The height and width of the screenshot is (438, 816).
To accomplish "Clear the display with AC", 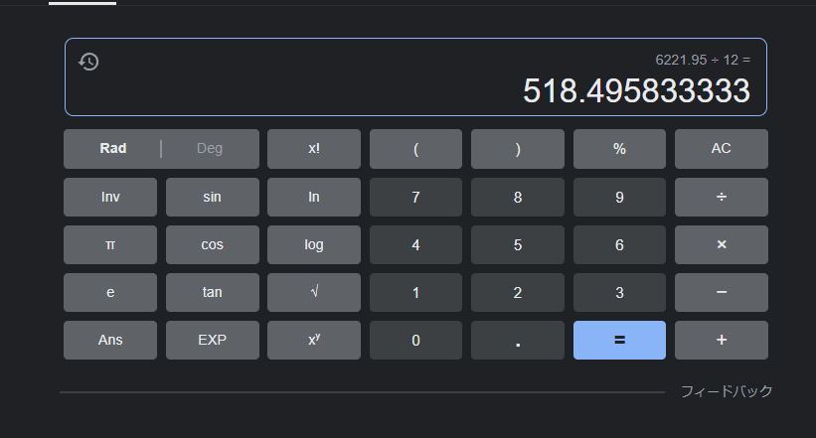I will 721,149.
